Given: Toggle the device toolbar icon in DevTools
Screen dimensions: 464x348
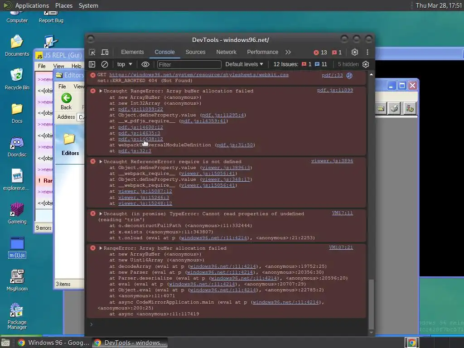Looking at the screenshot, I should pyautogui.click(x=105, y=53).
